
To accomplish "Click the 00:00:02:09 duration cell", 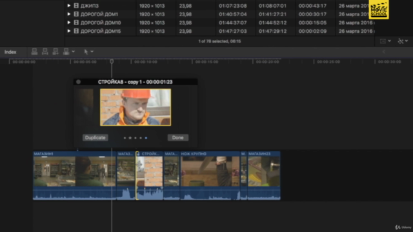I will coord(312,31).
